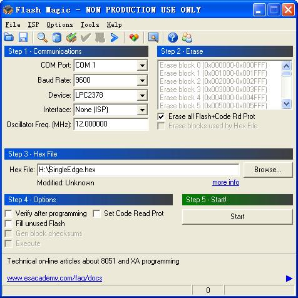298x298 pixels.
Task: Tick the Fill unused Flash checkbox
Action: [x=8, y=223]
